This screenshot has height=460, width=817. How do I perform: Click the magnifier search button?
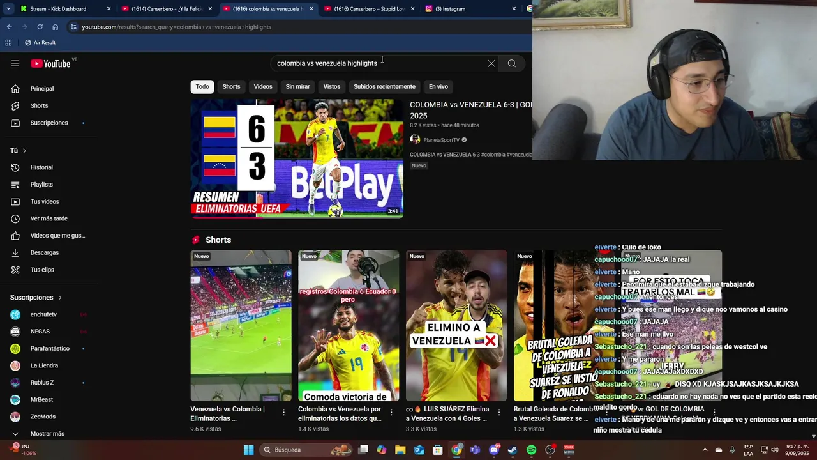click(x=512, y=63)
